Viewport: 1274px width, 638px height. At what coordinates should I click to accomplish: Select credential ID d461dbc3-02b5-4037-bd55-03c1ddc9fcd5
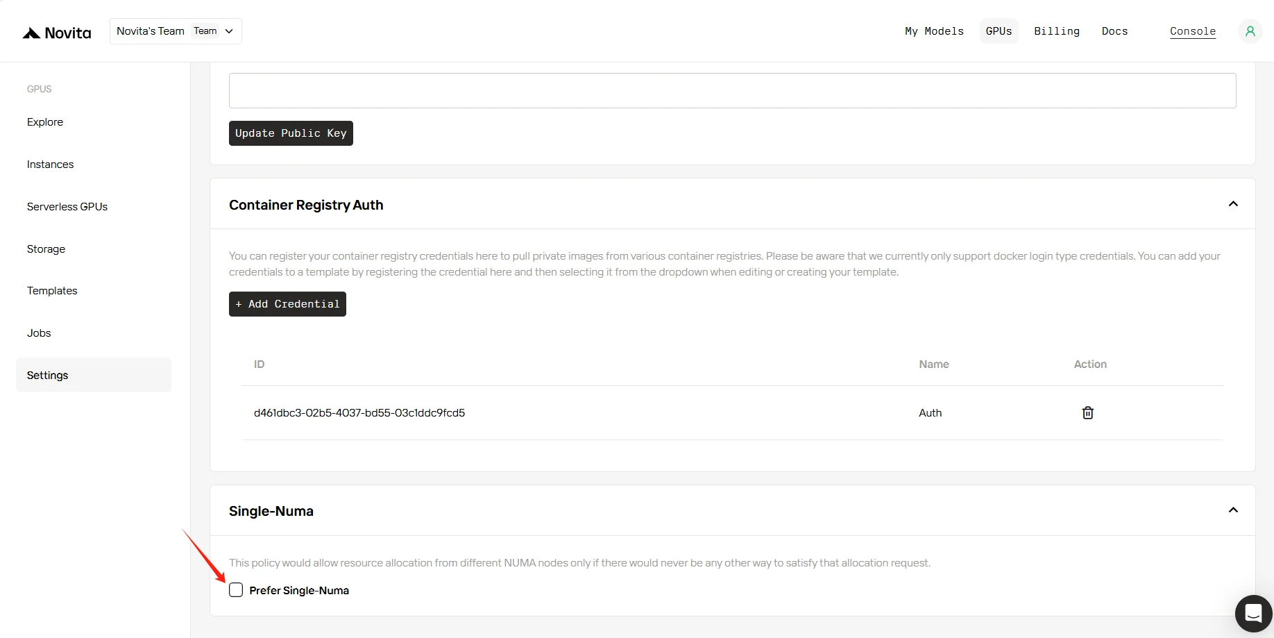coord(359,413)
